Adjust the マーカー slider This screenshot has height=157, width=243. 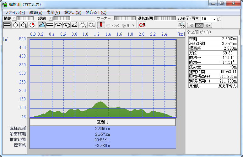click(x=125, y=18)
